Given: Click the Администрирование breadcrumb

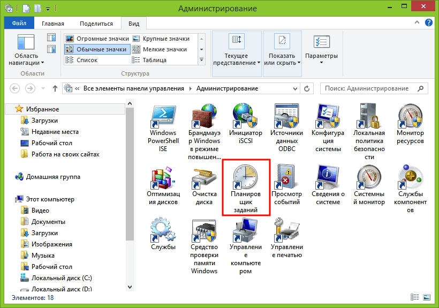Looking at the screenshot, I should pyautogui.click(x=227, y=89).
